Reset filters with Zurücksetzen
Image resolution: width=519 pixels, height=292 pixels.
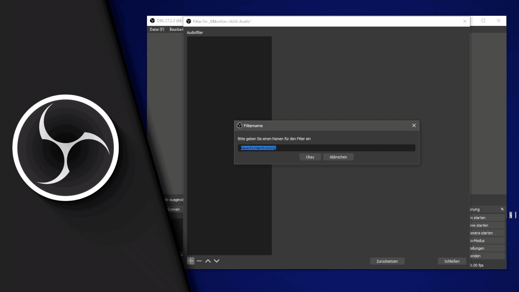[387, 261]
